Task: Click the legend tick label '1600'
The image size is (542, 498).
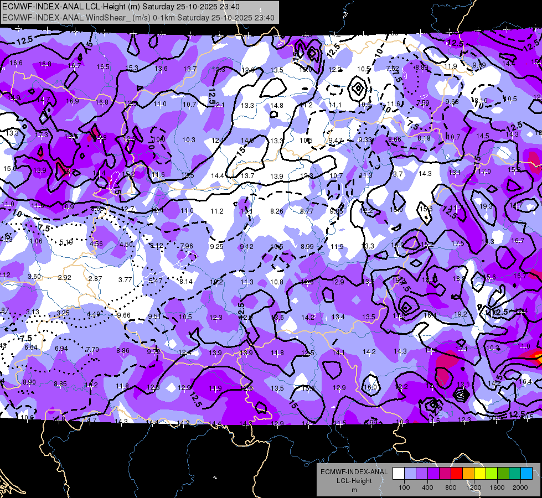Action: (497, 487)
